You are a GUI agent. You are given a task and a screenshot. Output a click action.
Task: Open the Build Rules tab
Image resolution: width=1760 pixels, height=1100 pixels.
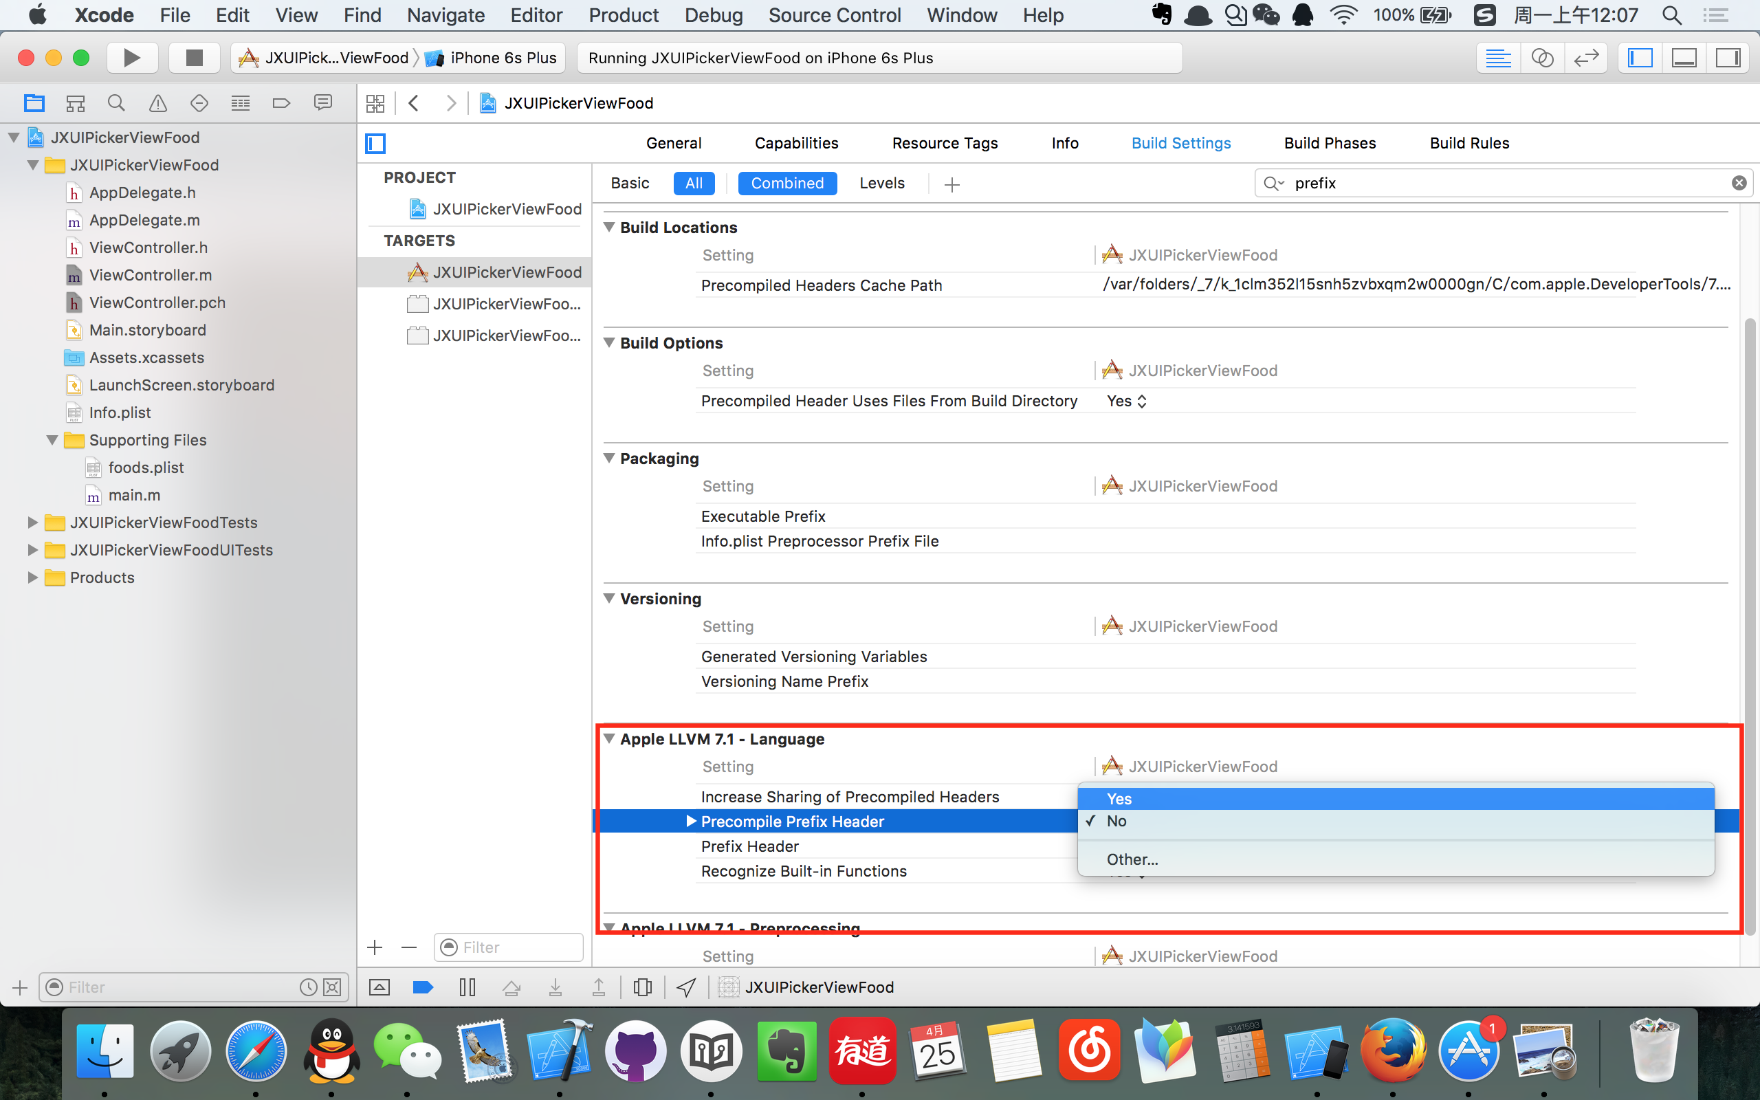tap(1469, 143)
